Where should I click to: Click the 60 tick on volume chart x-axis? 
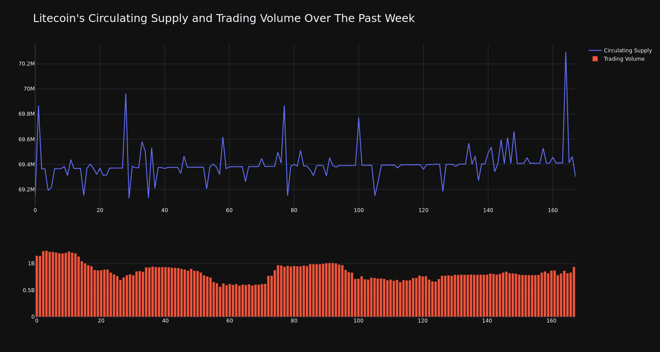coord(230,321)
